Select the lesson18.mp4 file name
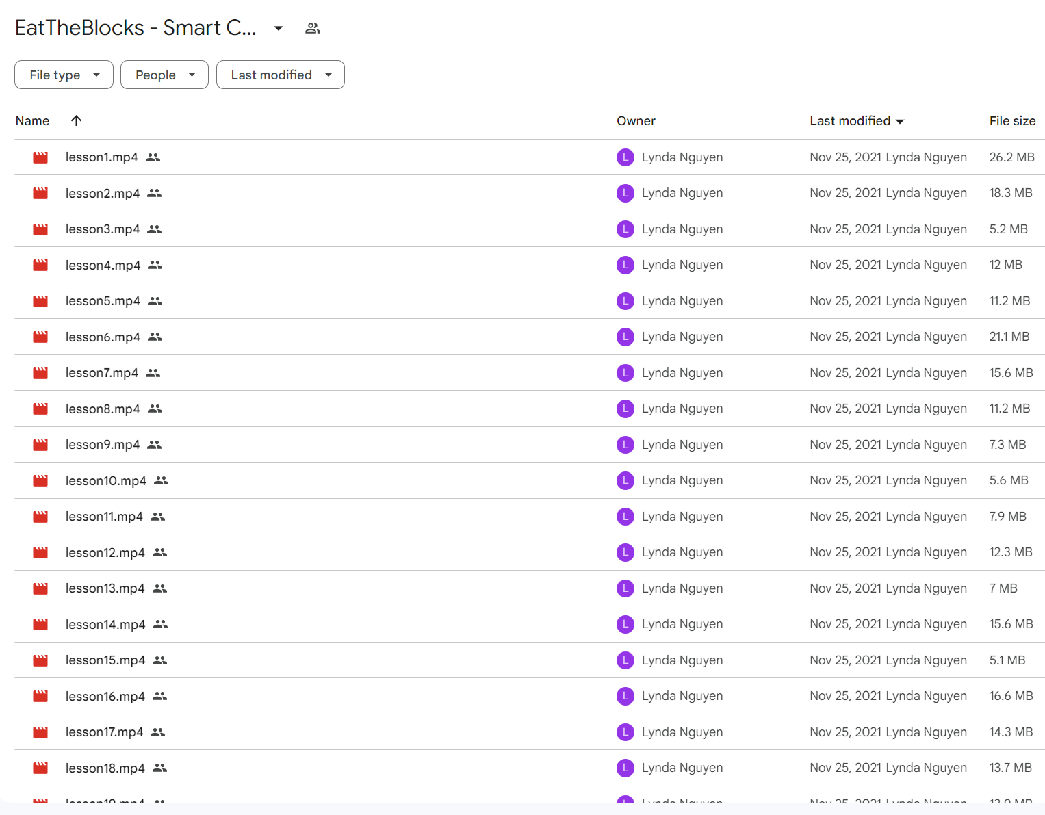1045x815 pixels. [105, 768]
